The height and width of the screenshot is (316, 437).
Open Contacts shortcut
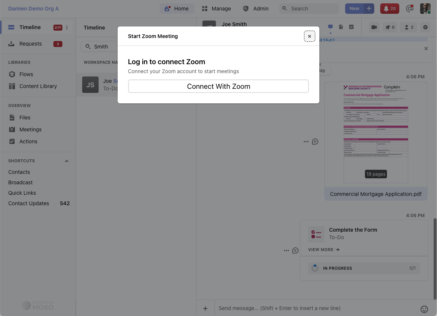coord(19,172)
